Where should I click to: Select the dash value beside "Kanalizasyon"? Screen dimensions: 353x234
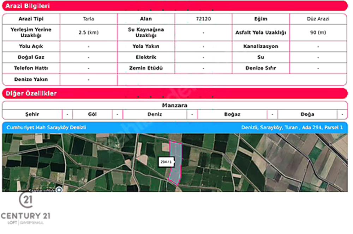[x=318, y=46]
